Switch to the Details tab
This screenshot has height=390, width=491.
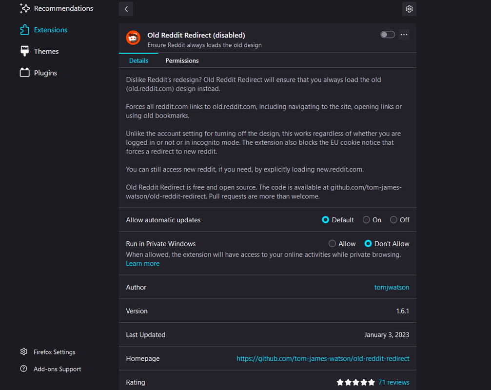[139, 61]
